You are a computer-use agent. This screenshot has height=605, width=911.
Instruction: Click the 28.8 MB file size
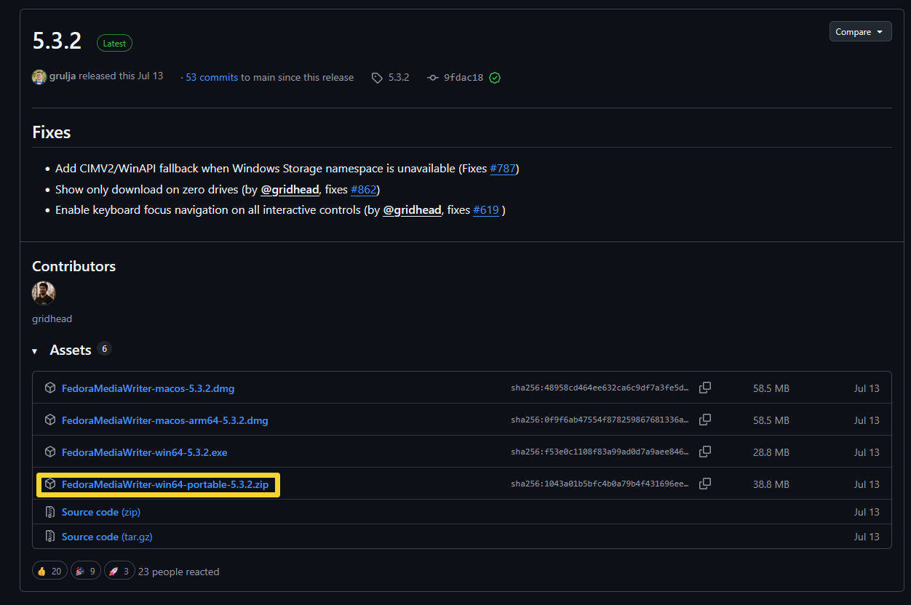(771, 452)
